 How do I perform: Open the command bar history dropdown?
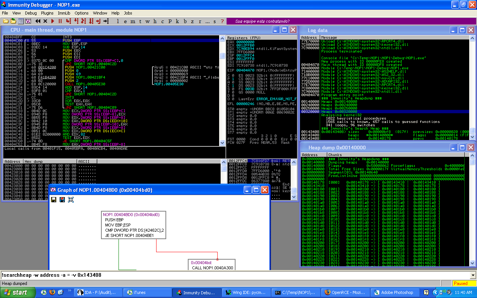click(x=473, y=275)
